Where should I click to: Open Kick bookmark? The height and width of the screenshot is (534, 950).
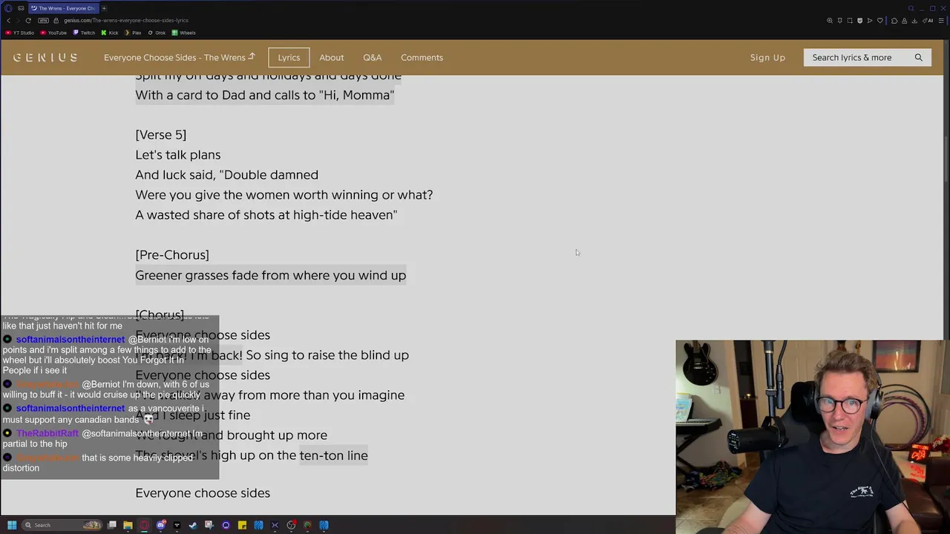pos(110,33)
